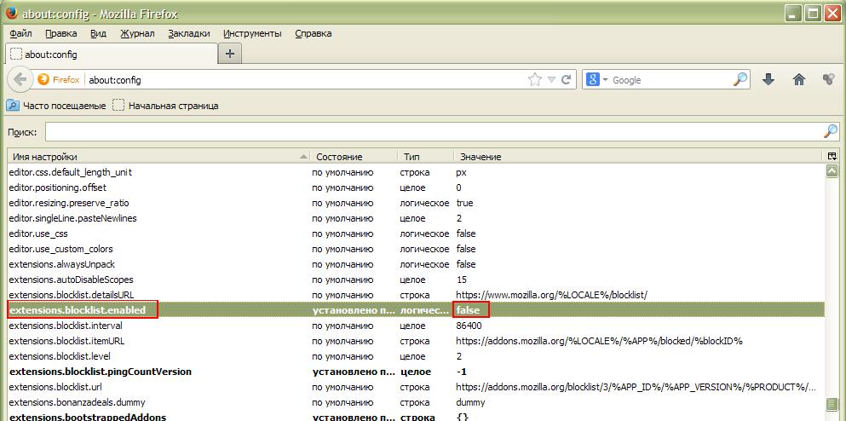846x421 pixels.
Task: Open the Инструменты menu
Action: (252, 33)
